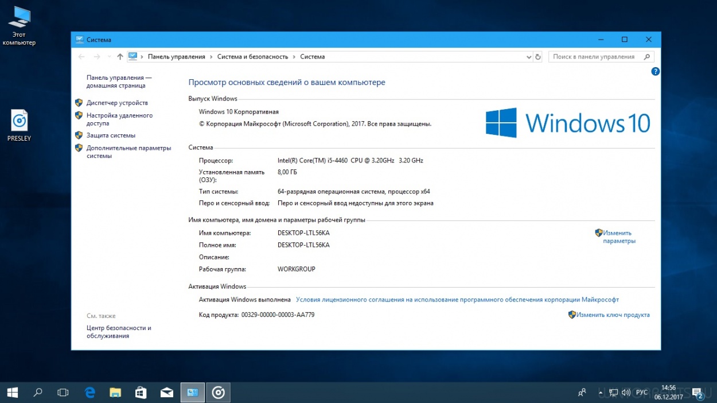The height and width of the screenshot is (403, 717).
Task: Launch Microsoft Store from the taskbar
Action: click(141, 393)
